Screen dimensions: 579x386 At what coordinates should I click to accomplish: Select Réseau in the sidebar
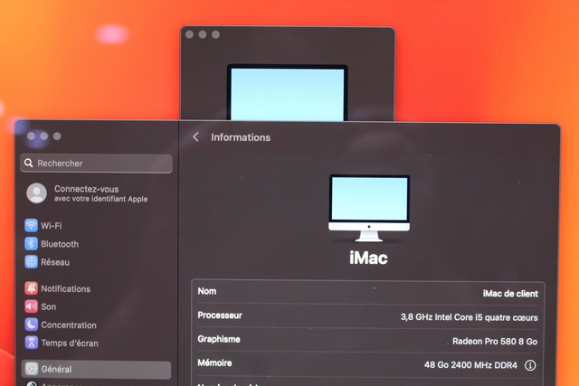96,262
